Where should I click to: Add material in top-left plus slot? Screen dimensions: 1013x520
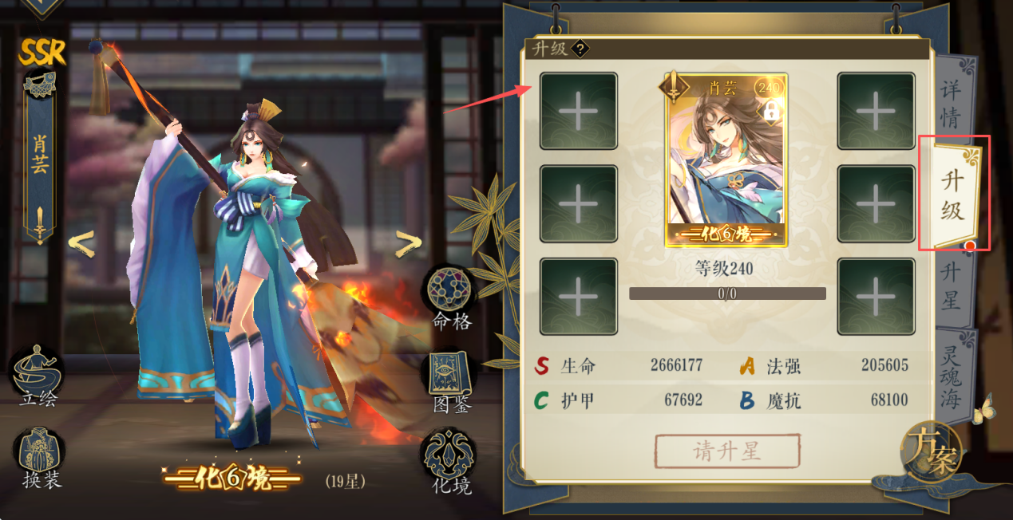[x=579, y=111]
